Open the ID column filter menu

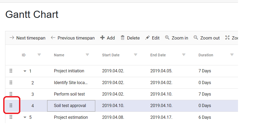[x=39, y=55]
